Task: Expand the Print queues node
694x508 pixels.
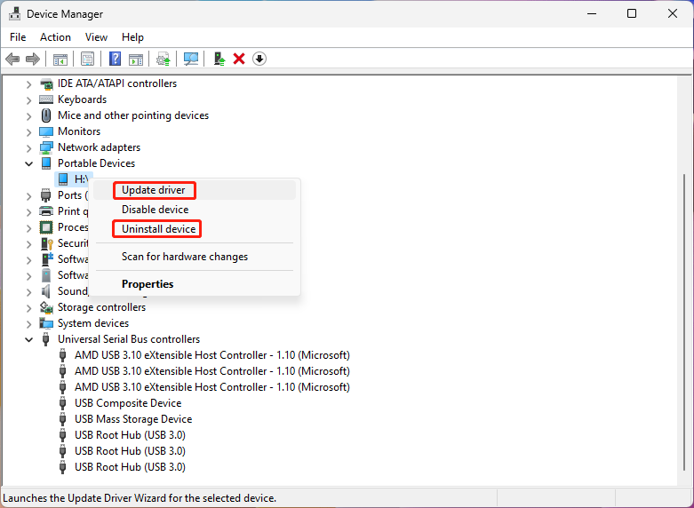Action: 28,212
